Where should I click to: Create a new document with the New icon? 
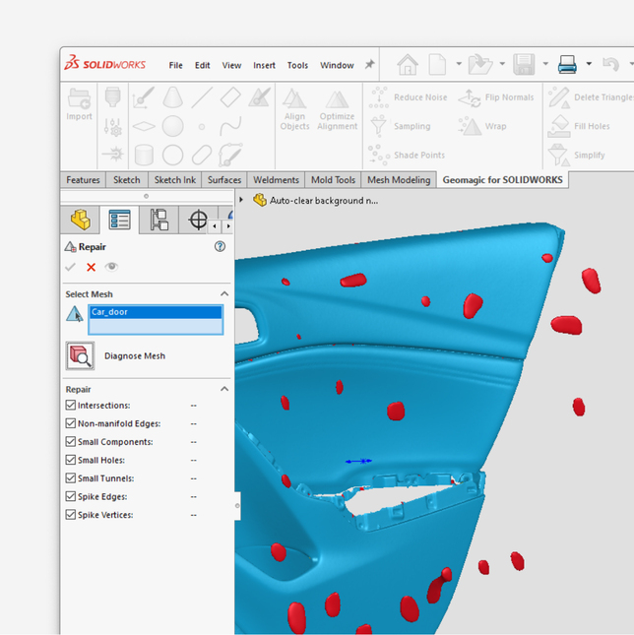437,64
